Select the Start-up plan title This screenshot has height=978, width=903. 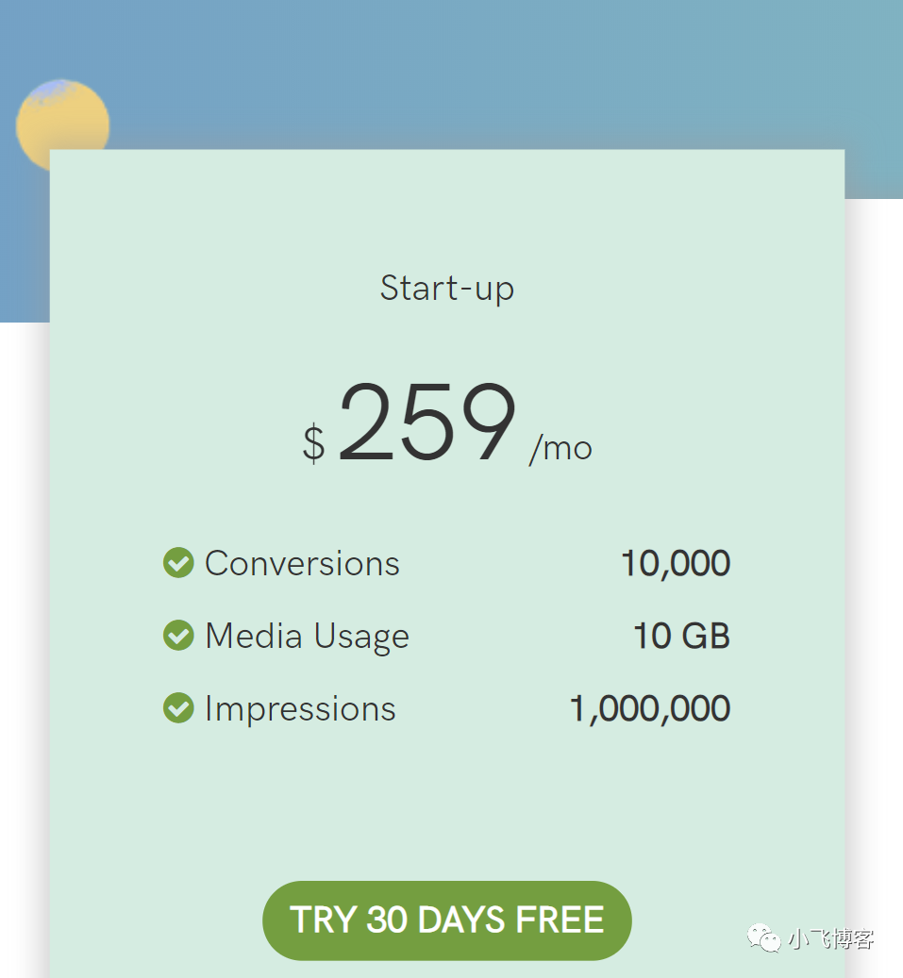447,288
